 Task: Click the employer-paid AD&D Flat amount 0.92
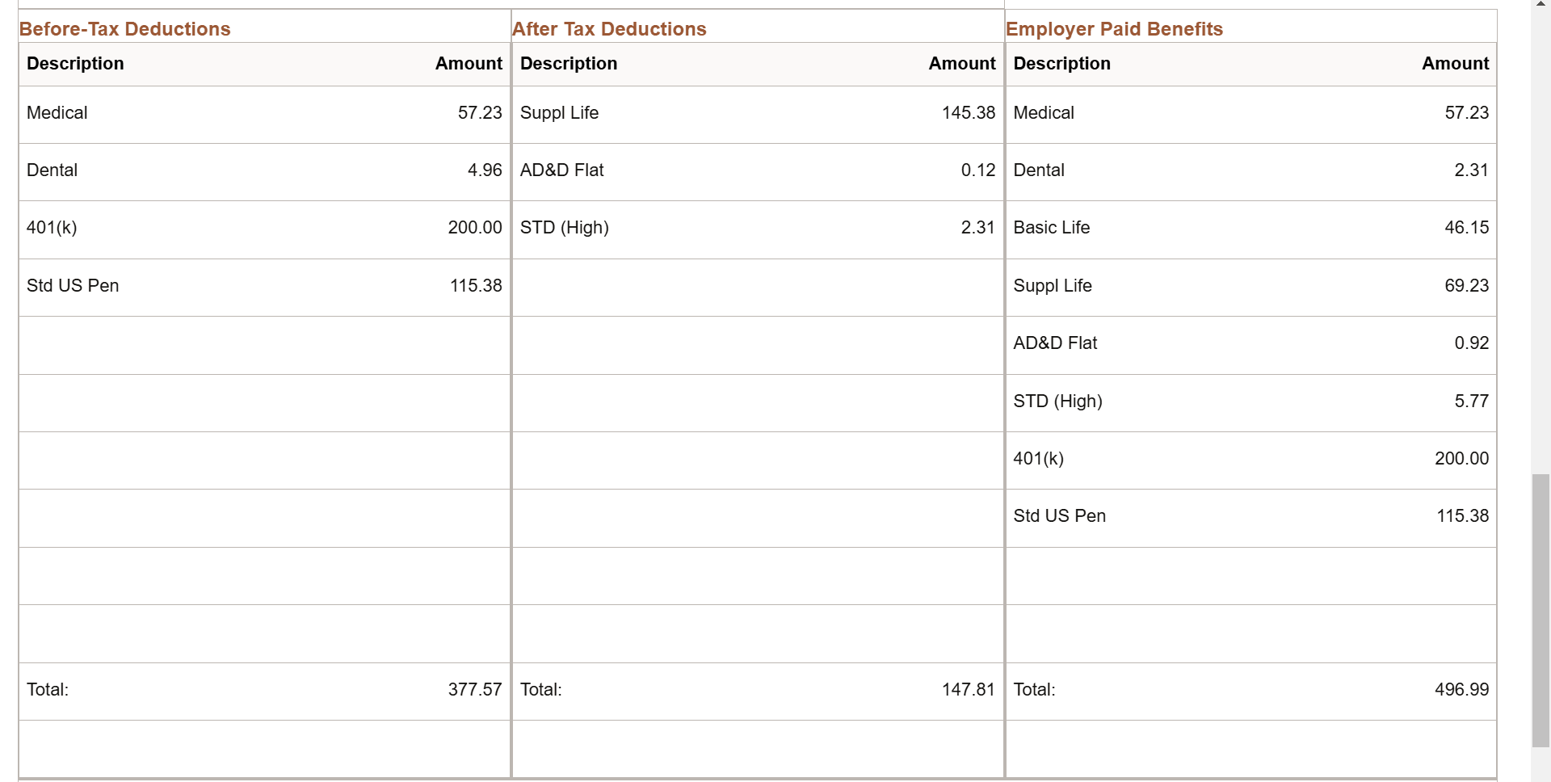(x=1472, y=343)
